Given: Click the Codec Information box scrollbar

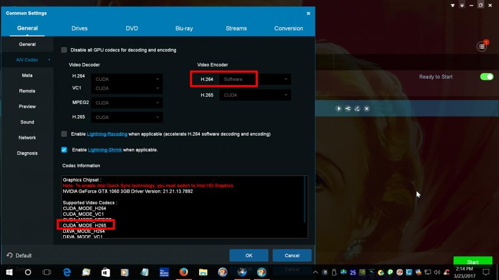Looking at the screenshot, I should (305, 199).
